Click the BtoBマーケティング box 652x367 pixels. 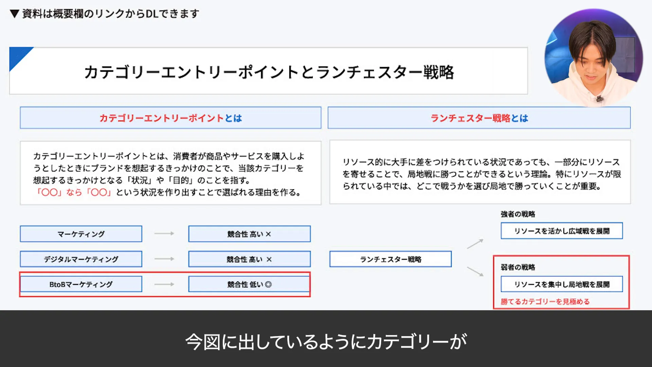81,284
